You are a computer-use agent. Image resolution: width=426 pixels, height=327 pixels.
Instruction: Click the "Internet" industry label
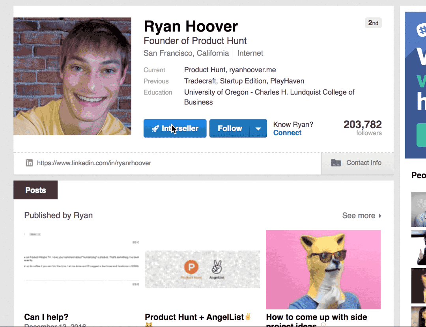tap(250, 53)
